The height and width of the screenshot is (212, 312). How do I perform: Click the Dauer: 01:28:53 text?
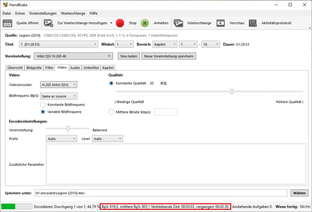click(236, 44)
